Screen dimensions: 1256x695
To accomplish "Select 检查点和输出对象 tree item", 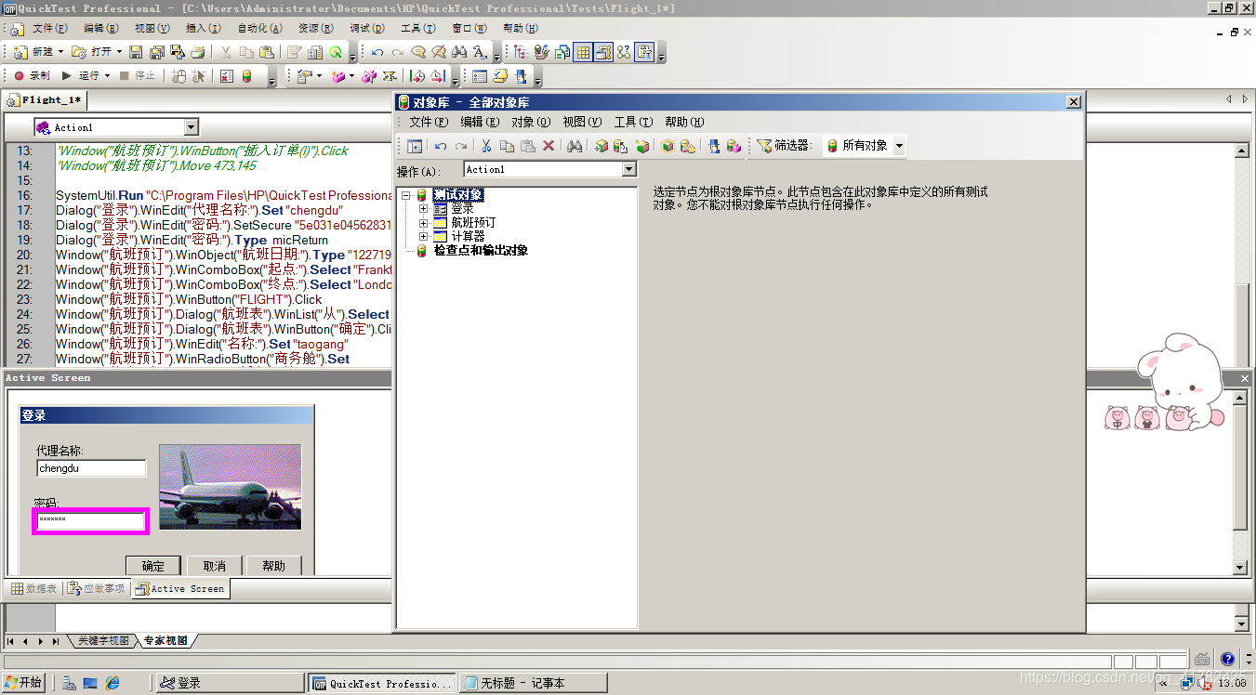I will point(481,251).
